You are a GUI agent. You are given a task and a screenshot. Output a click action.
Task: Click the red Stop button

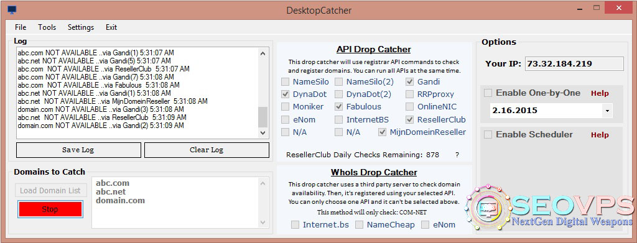point(50,209)
